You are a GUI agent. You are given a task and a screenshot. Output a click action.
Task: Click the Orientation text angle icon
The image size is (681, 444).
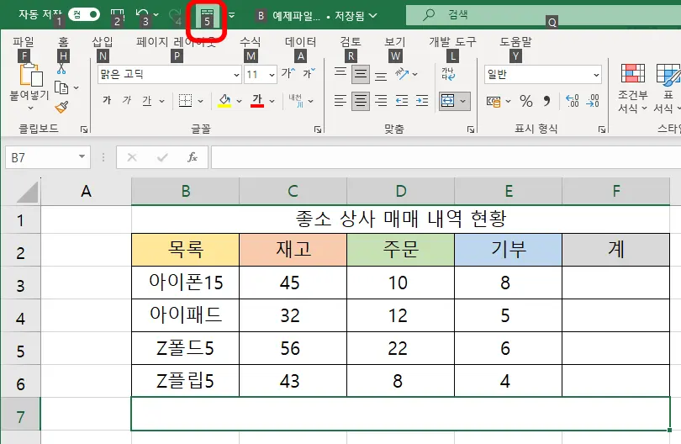coord(402,74)
